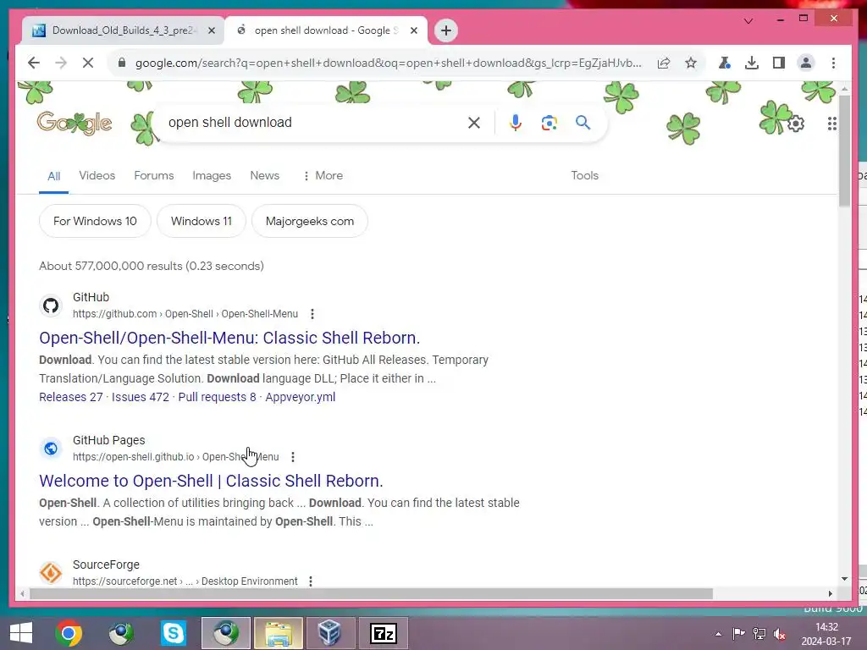867x650 pixels.
Task: Open the Pull requests 8 sitelink
Action: pos(218,397)
